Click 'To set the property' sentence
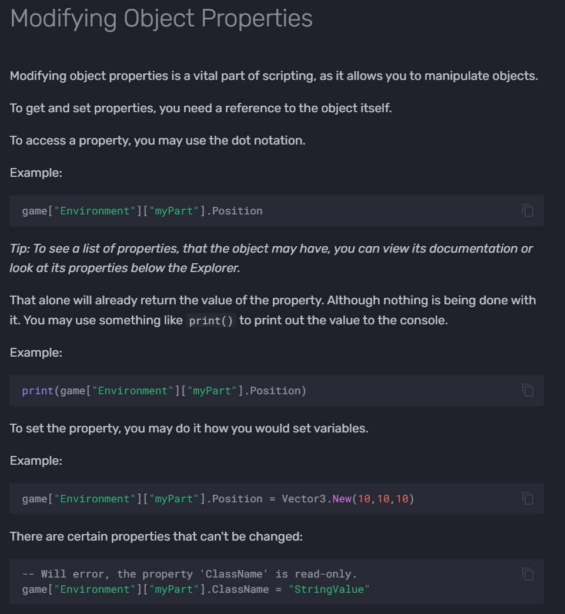 pyautogui.click(x=189, y=428)
